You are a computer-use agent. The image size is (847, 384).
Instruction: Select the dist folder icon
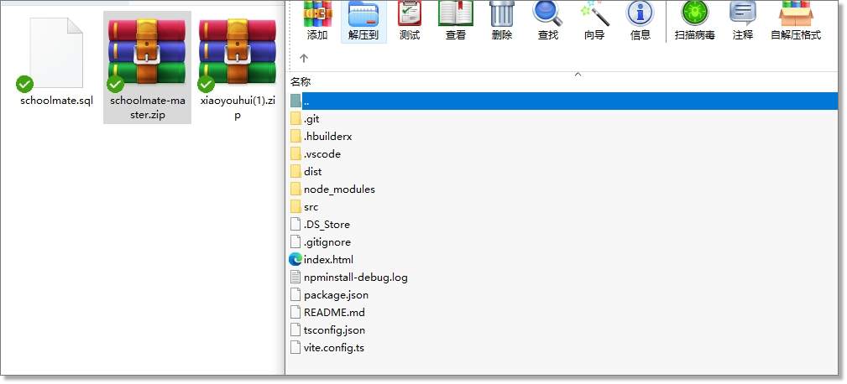tap(295, 172)
